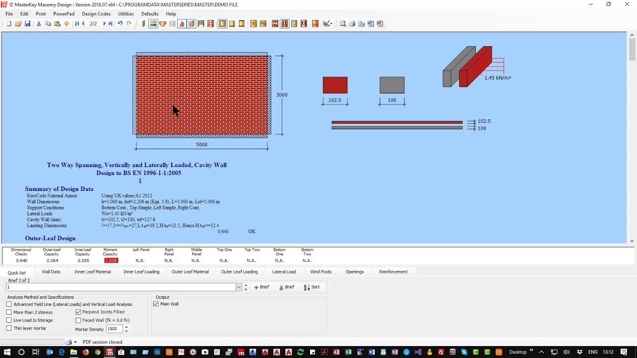The height and width of the screenshot is (358, 637).
Task: Switch to the Lateral Load tab
Action: [284, 271]
